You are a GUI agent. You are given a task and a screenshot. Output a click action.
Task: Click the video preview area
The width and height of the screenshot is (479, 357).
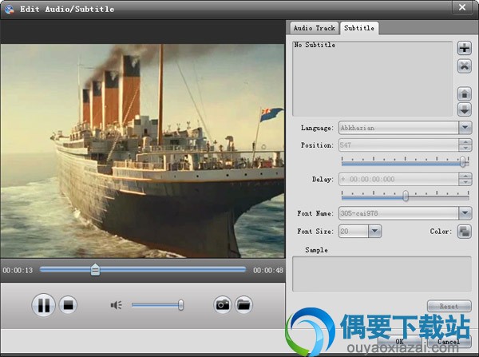143,151
